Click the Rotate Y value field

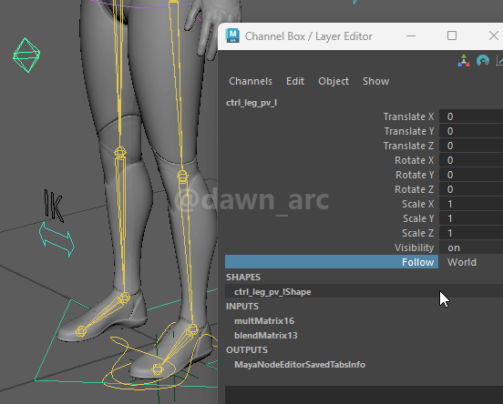pyautogui.click(x=470, y=175)
